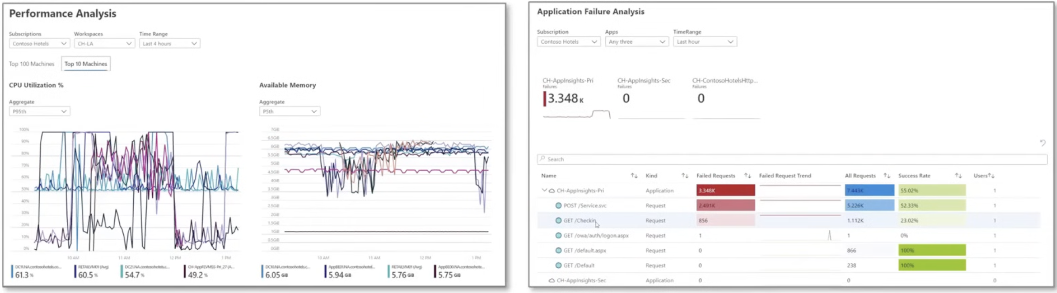Click the undo arrow icon above search
Image resolution: width=1057 pixels, height=293 pixels.
tap(1042, 143)
